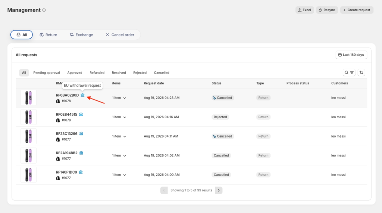Click the Request date column header
Viewport: 382px width, 213px height.
click(154, 83)
